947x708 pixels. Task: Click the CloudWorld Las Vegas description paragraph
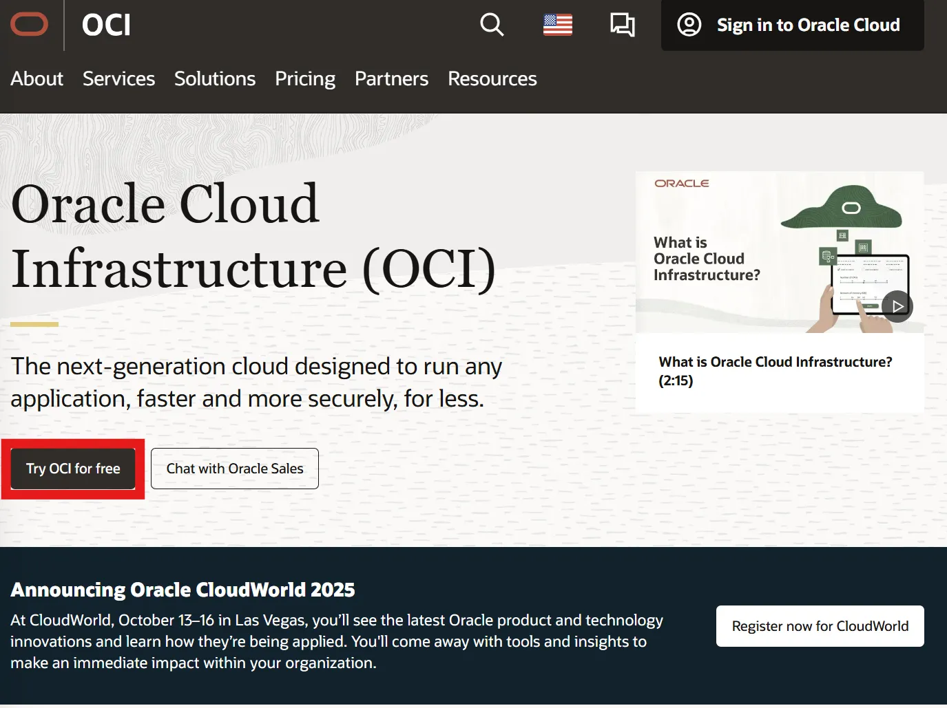[337, 641]
